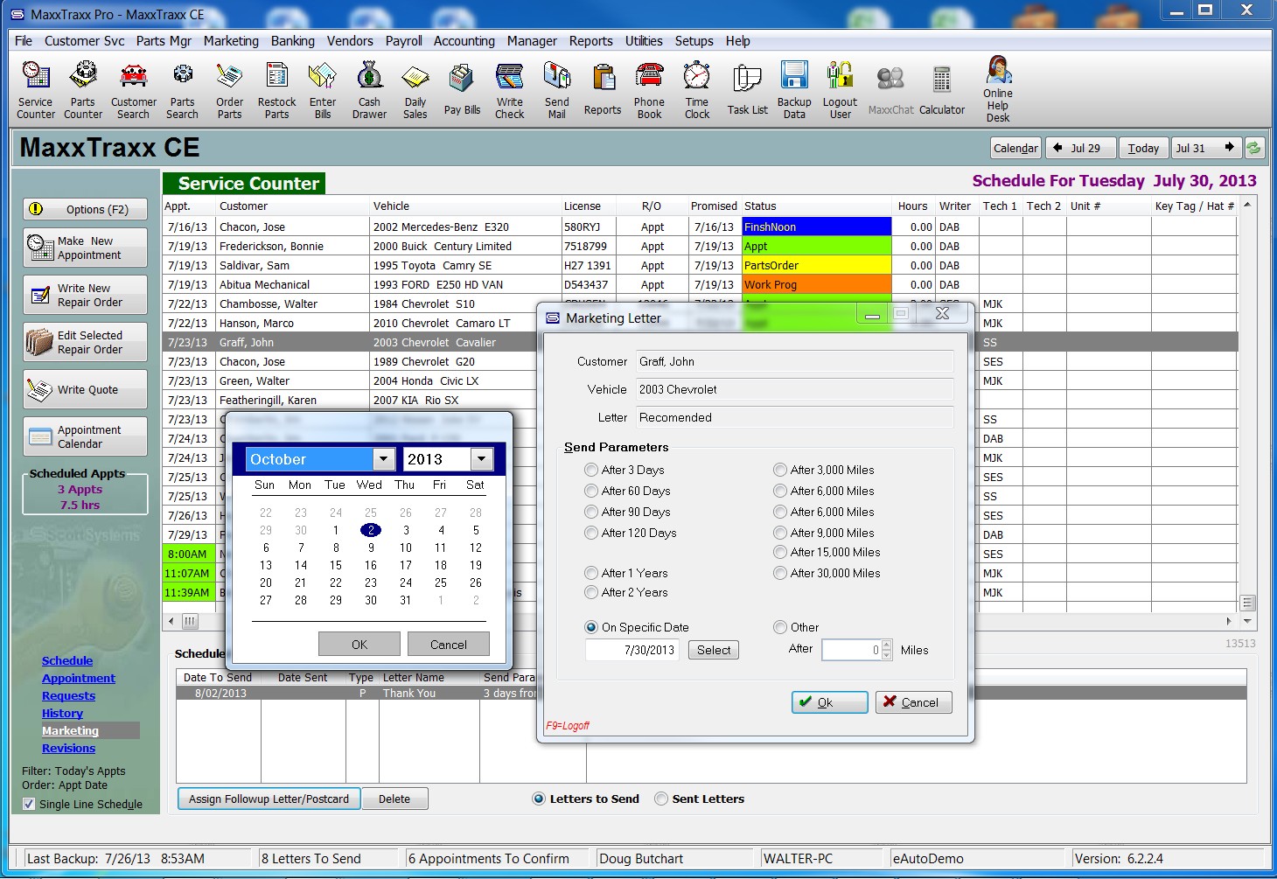Click the green refresh icon beside Jul 31
1277x879 pixels.
coord(1254,148)
